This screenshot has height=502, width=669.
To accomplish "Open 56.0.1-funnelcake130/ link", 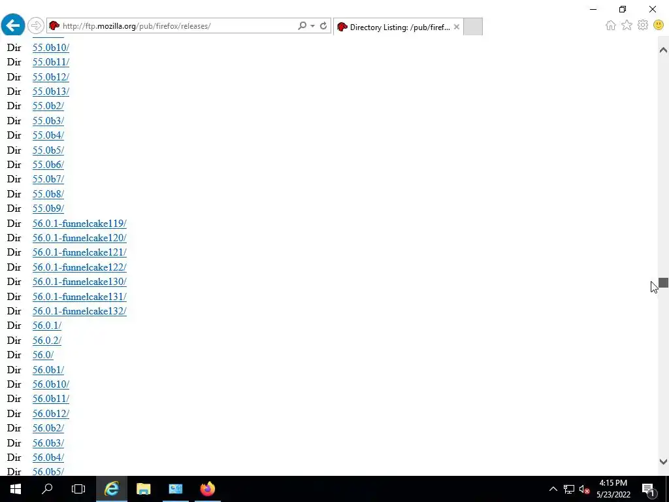I will [x=79, y=282].
